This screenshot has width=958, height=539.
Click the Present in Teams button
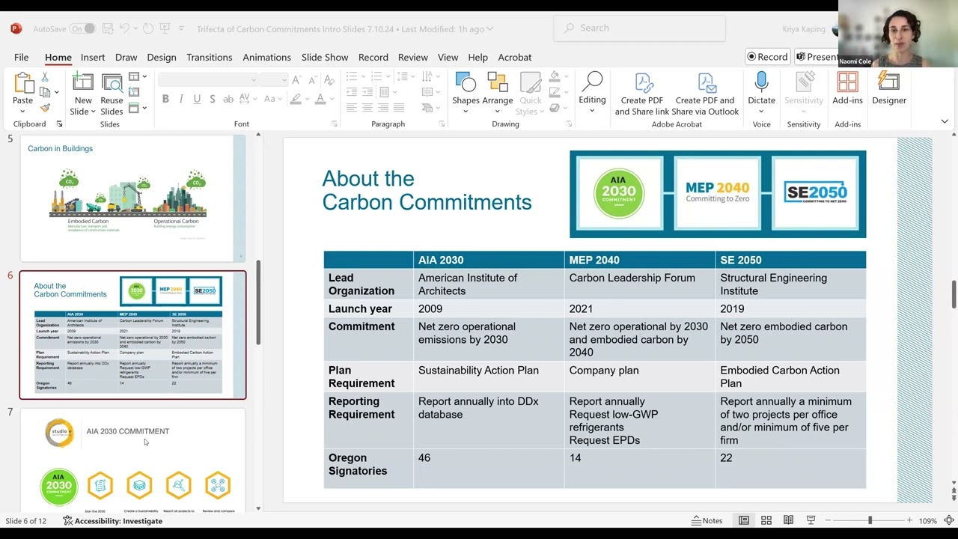coord(816,57)
